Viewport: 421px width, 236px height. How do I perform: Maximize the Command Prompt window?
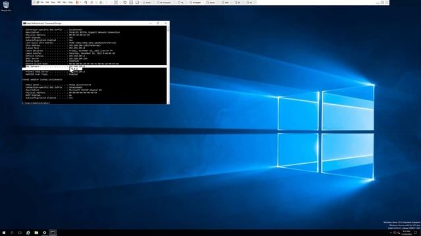(158, 24)
